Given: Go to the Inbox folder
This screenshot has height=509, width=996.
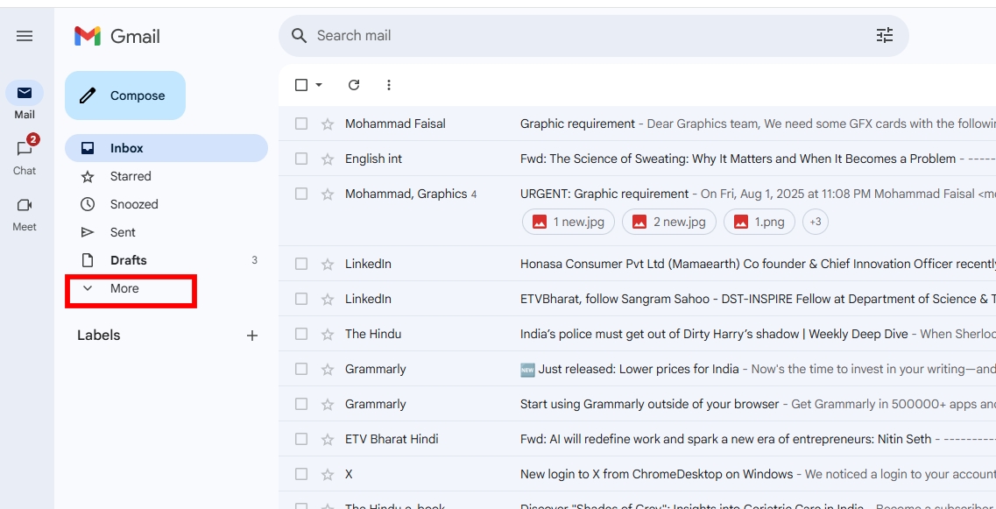Looking at the screenshot, I should click(x=125, y=147).
